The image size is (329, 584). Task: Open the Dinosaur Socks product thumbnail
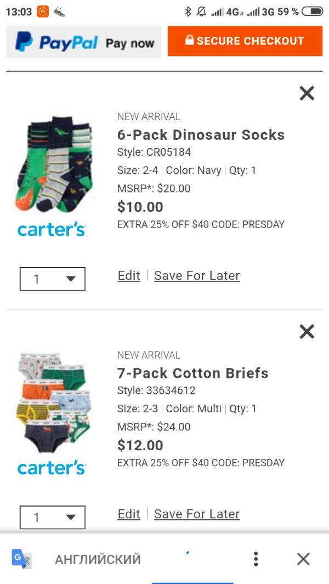(54, 165)
